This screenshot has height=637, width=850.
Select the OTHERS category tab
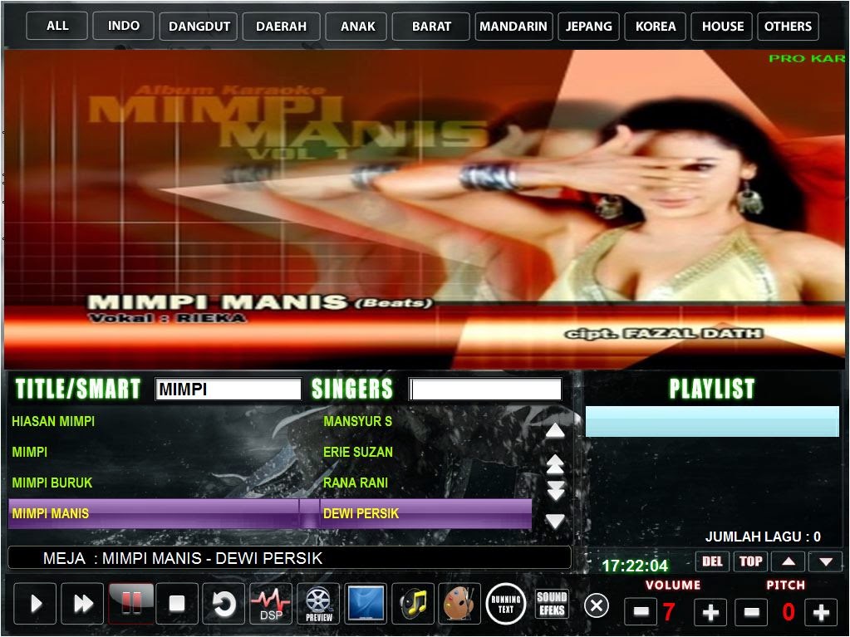pyautogui.click(x=789, y=26)
